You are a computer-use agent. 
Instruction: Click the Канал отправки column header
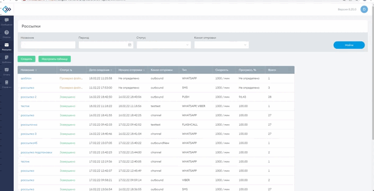pos(162,70)
